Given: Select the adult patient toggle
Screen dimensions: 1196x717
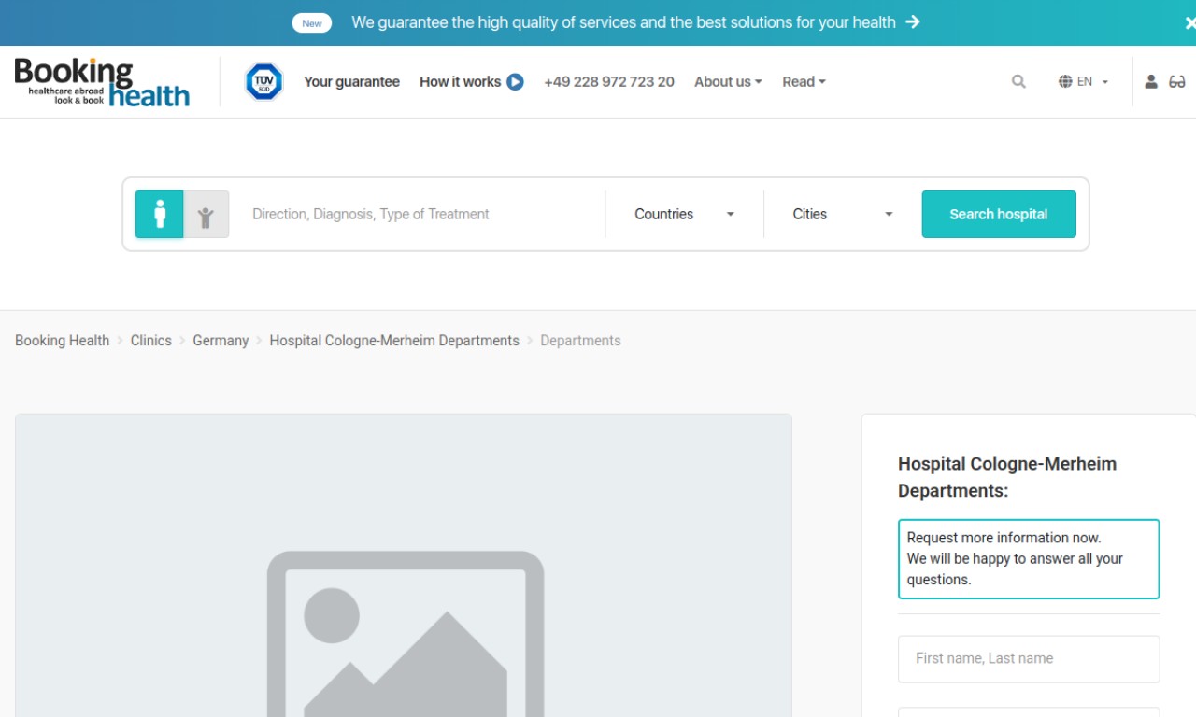Looking at the screenshot, I should click(160, 214).
